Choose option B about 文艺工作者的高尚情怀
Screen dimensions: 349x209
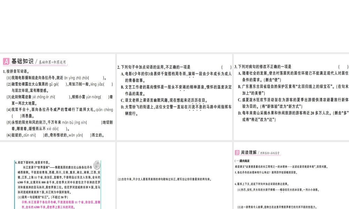(x=176, y=90)
